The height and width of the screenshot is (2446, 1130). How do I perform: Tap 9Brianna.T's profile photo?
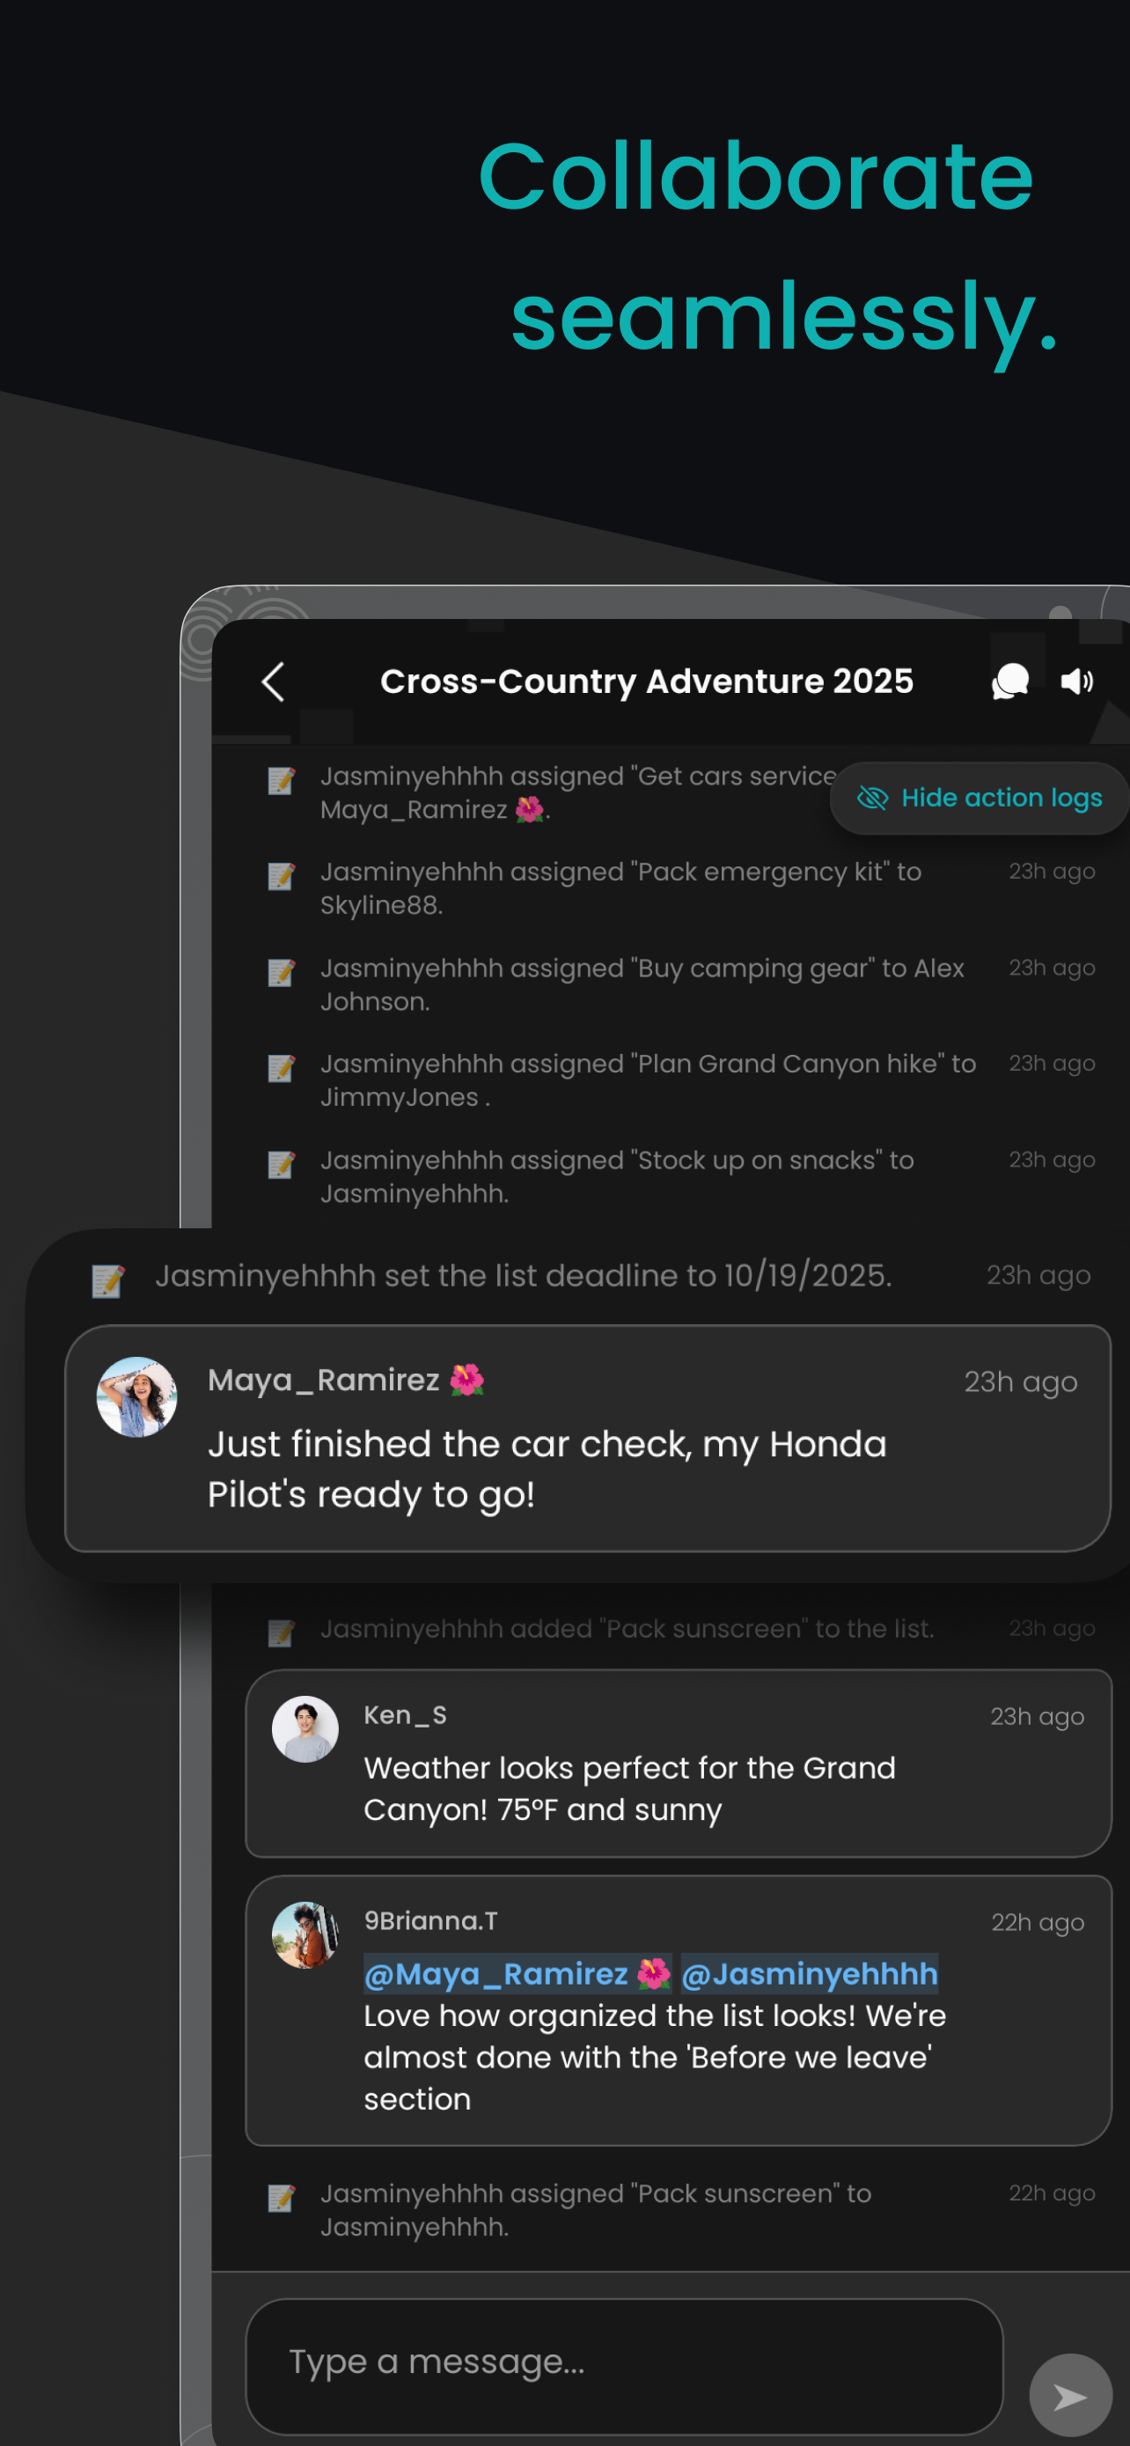305,1934
